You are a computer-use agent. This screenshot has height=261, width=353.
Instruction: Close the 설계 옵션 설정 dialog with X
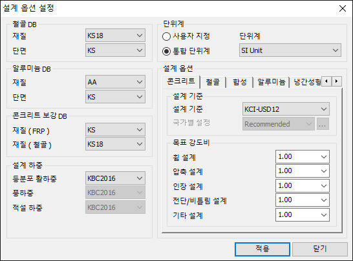coord(343,8)
